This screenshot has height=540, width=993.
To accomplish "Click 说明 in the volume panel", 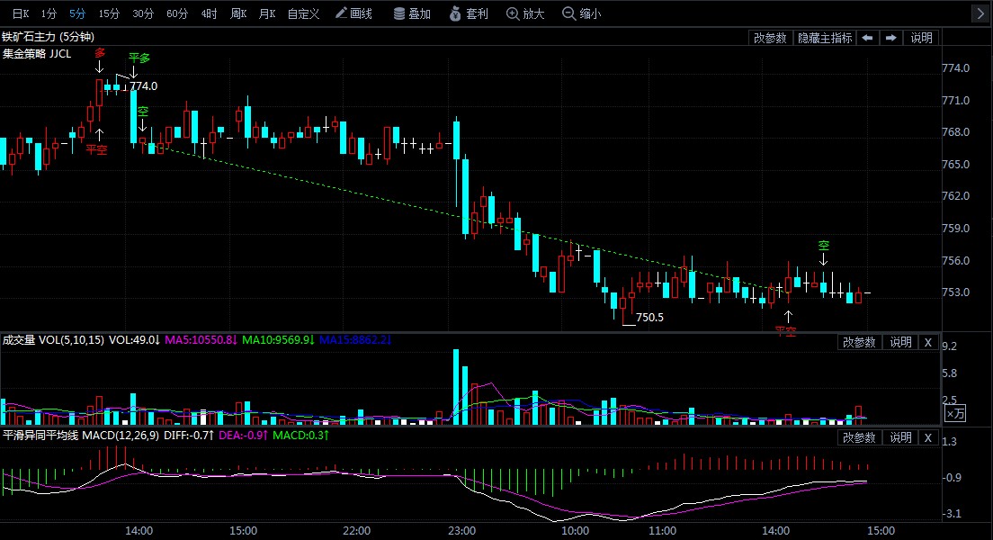I will coord(900,342).
